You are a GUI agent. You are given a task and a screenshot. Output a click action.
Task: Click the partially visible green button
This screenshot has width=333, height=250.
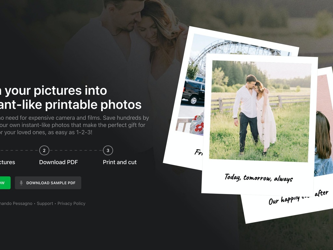5,183
